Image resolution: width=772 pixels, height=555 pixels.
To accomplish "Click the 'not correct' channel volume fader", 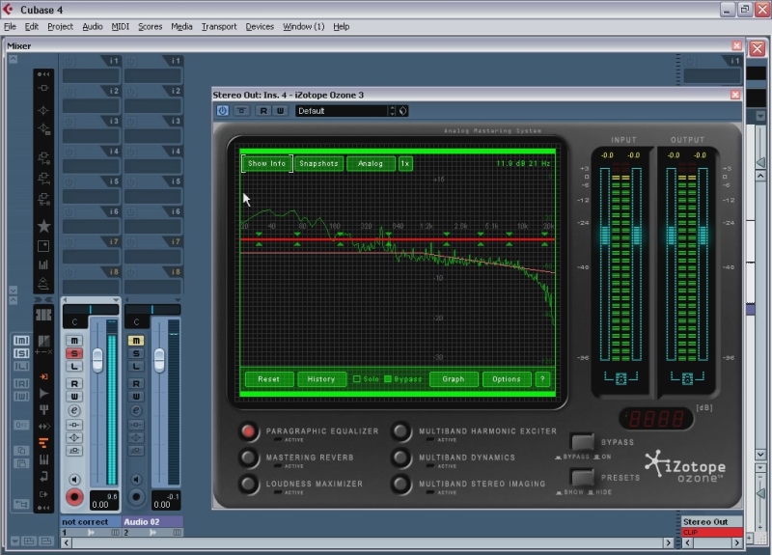I will click(x=97, y=360).
